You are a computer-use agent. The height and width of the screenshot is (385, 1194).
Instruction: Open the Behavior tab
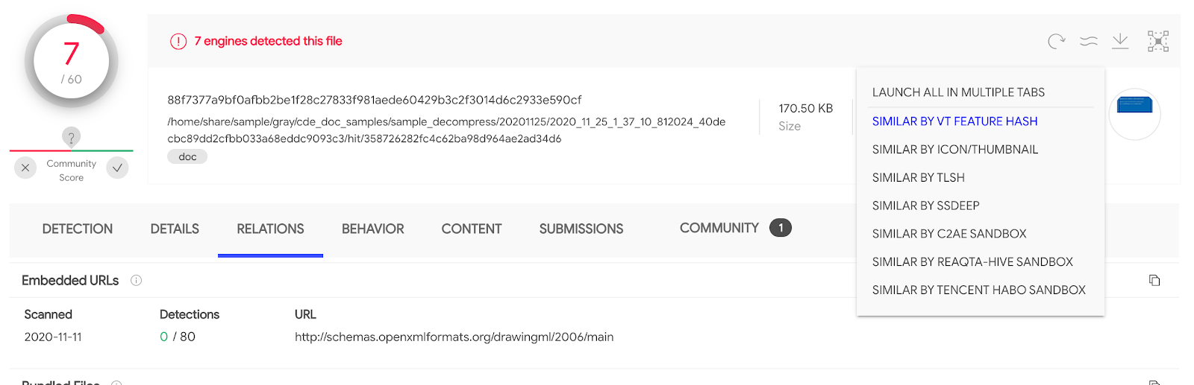click(372, 229)
